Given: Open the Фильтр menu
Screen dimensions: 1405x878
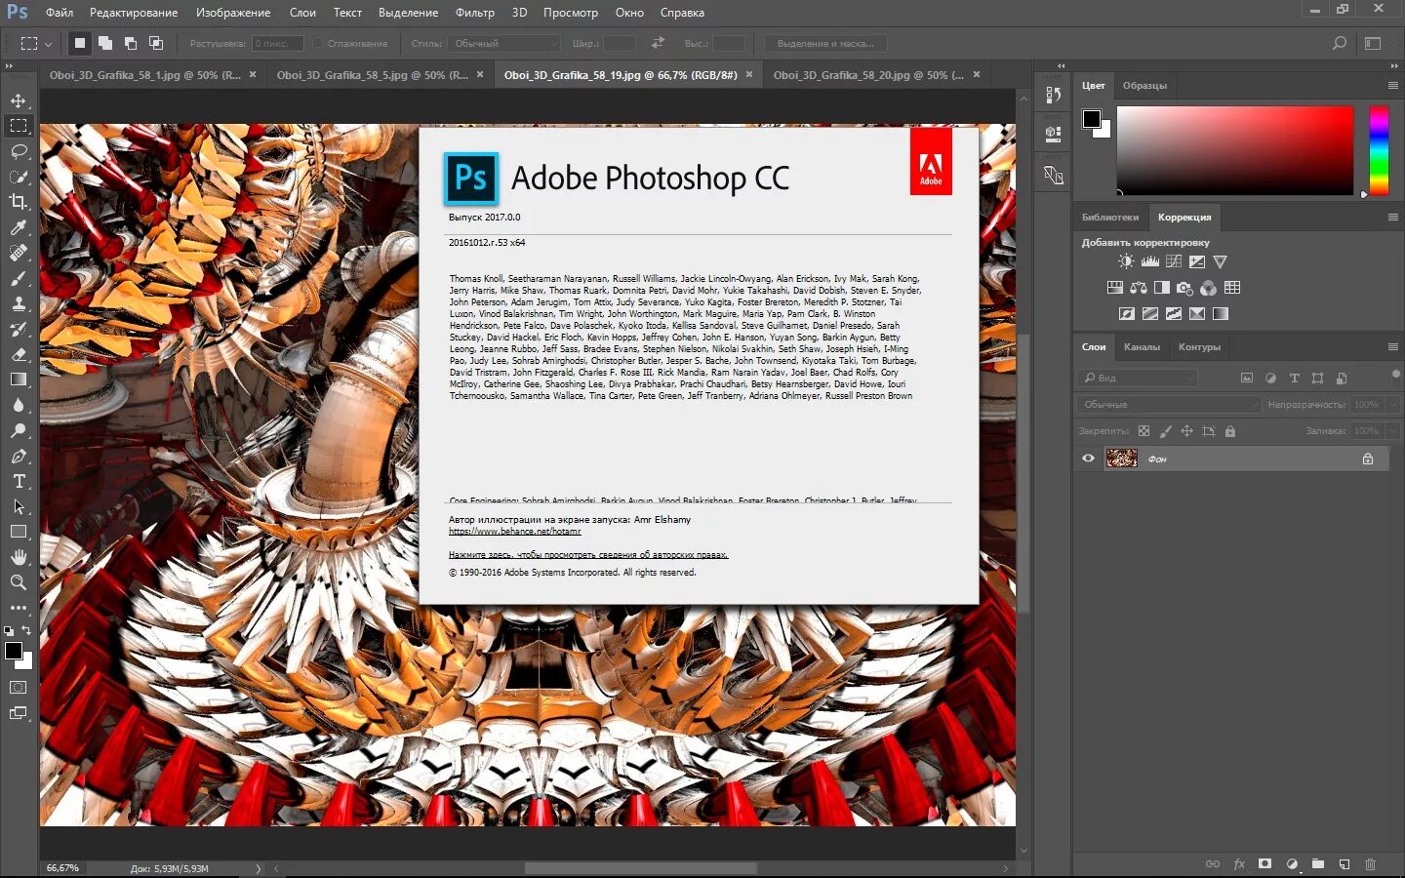Looking at the screenshot, I should pos(474,13).
